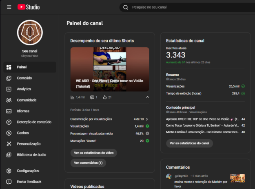The image size is (255, 189).
Task: Click the Conteúdo sidebar icon
Action: (x=9, y=78)
